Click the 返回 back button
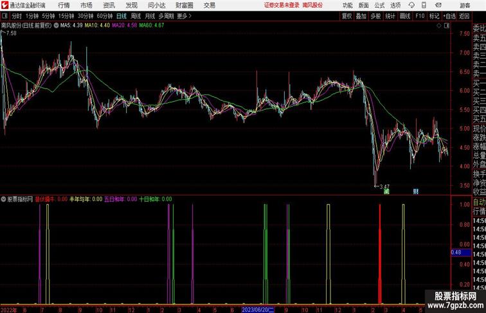This screenshot has width=486, height=313. coord(464,16)
